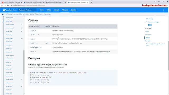169x95 pixels.
Task: Open the Guides navigation item
Action: 49,10
